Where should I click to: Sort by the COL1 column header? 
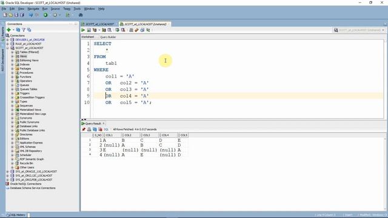coord(113,135)
